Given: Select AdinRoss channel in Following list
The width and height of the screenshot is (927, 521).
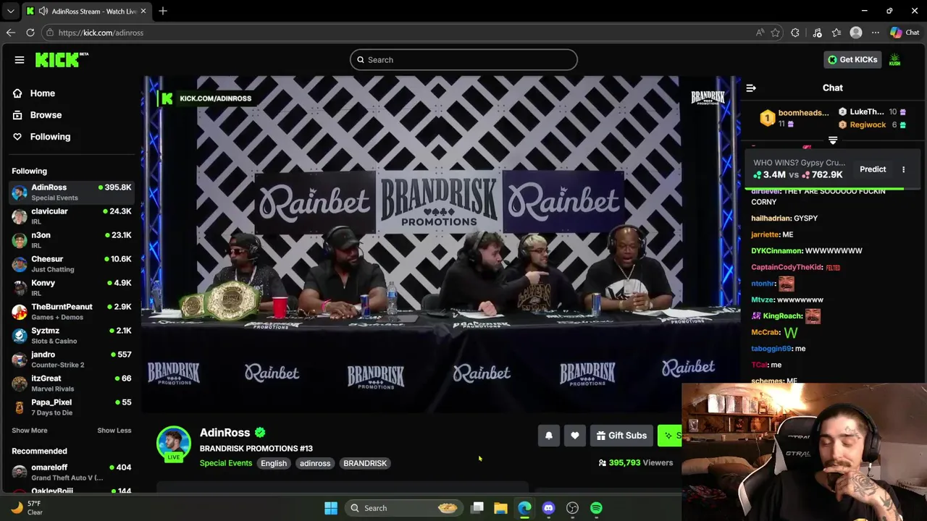Looking at the screenshot, I should pos(71,192).
